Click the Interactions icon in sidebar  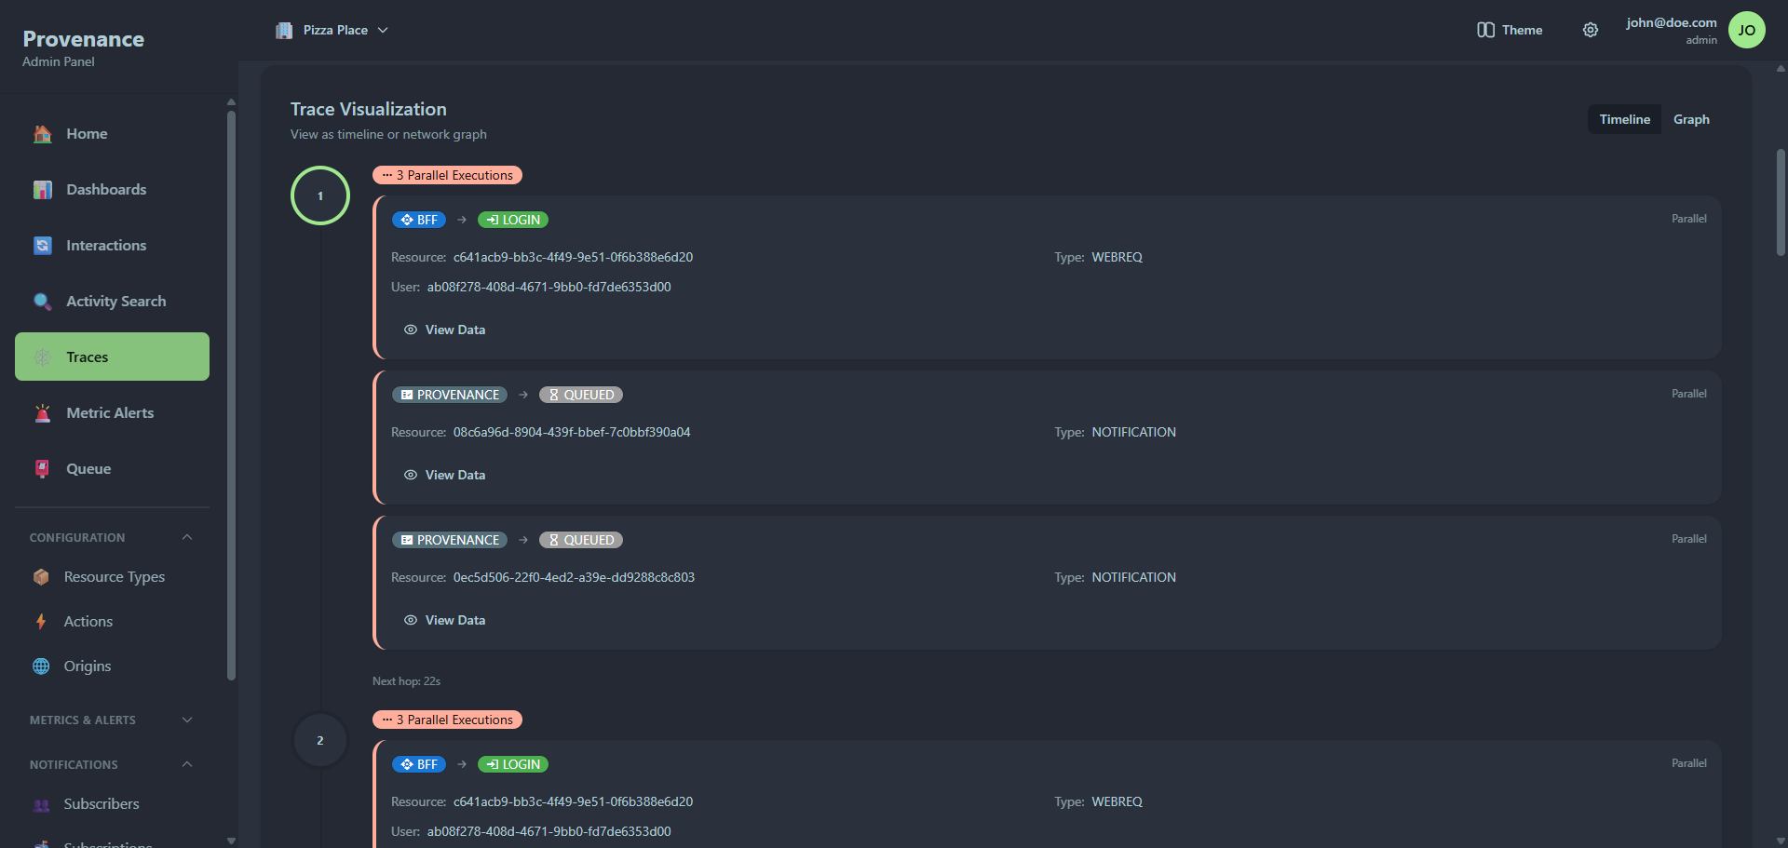[43, 246]
